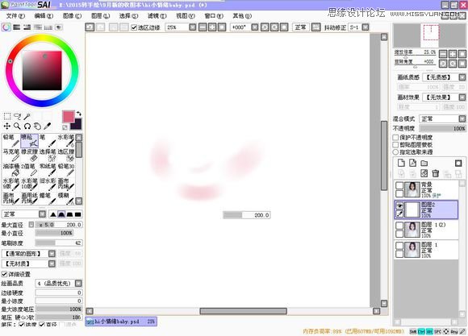Clear the layer with the eraser-sheet icon

(424, 173)
